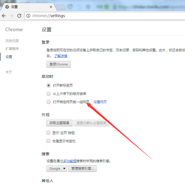Click the 设置网页 link
This screenshot has height=184, width=185.
(x=100, y=102)
